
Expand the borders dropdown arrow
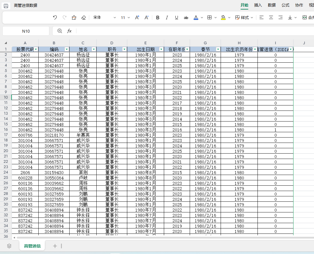216,18
